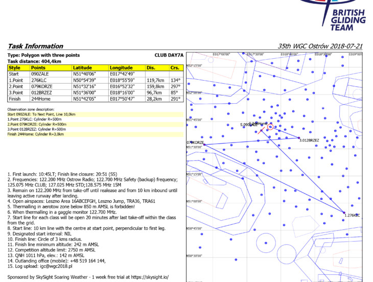
Task: Click the highlighted Start 090ZALE observation zone line
Action: tap(41, 114)
